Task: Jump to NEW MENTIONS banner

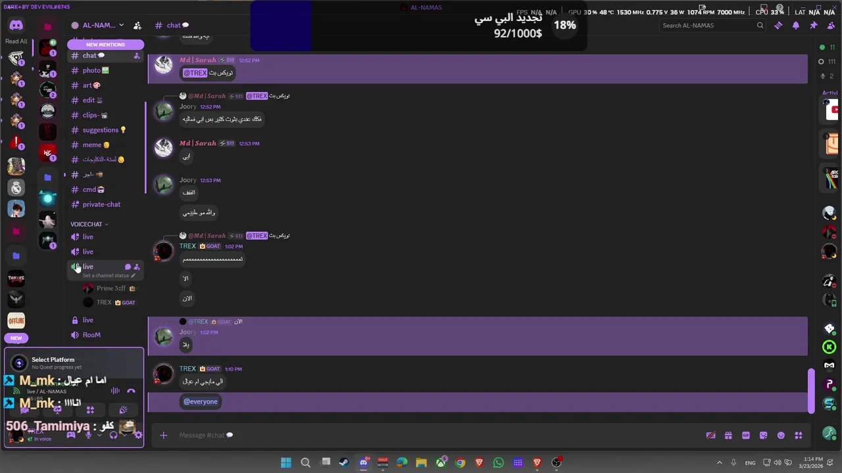Action: (x=105, y=45)
